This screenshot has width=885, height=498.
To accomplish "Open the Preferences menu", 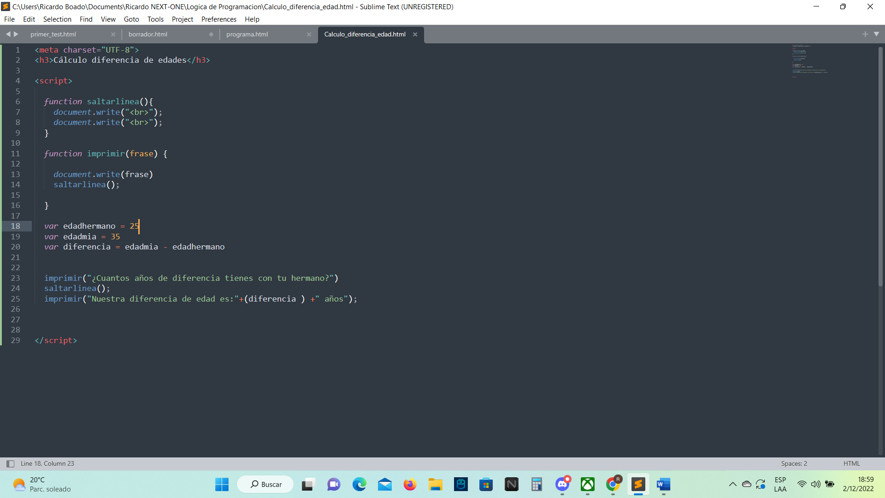I will pyautogui.click(x=218, y=19).
